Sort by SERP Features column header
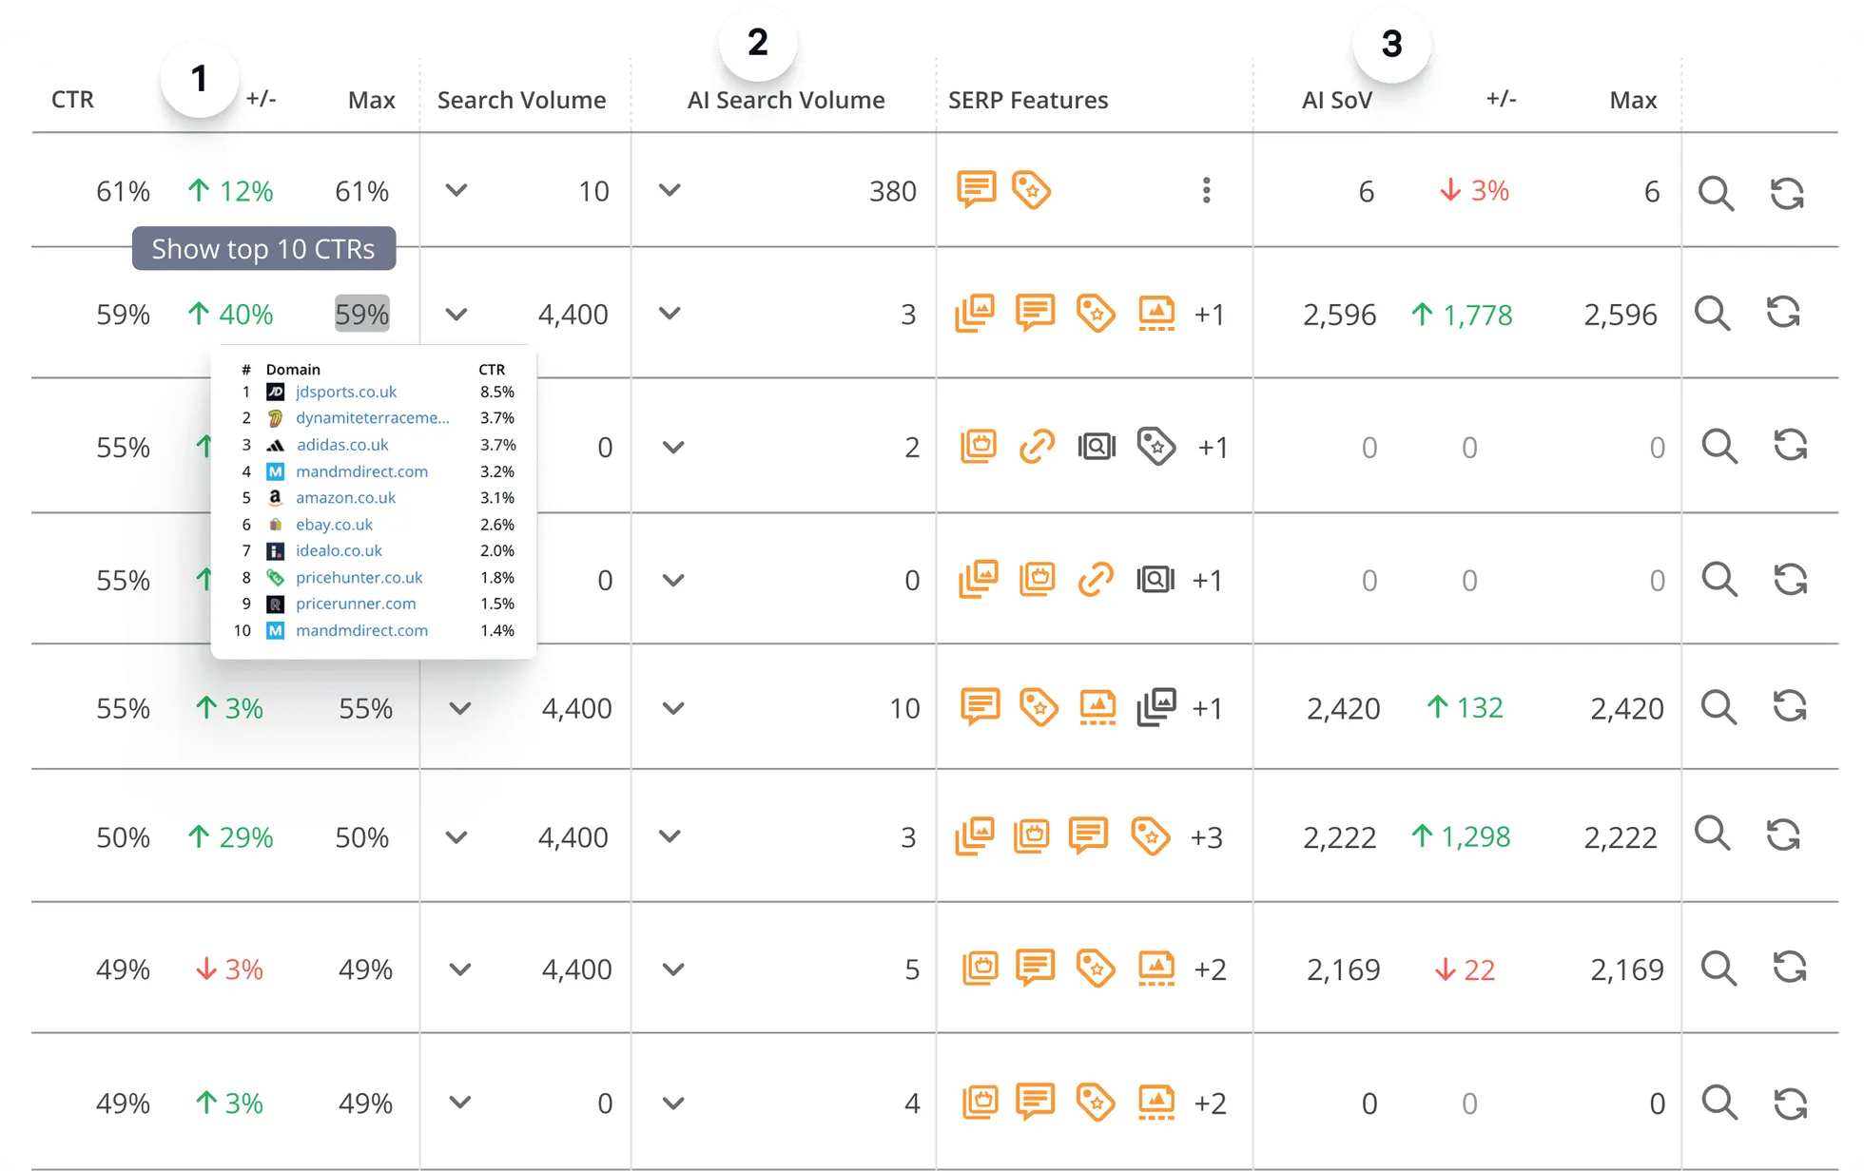This screenshot has width=1864, height=1171. click(1028, 100)
